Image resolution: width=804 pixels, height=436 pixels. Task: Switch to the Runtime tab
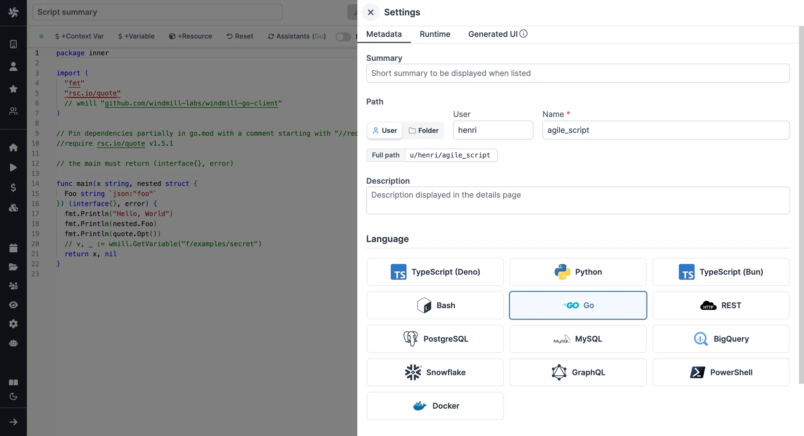pyautogui.click(x=435, y=34)
